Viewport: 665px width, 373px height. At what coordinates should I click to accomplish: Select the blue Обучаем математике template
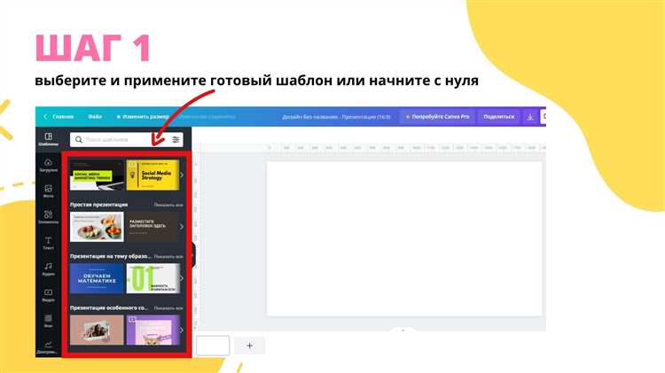(97, 278)
